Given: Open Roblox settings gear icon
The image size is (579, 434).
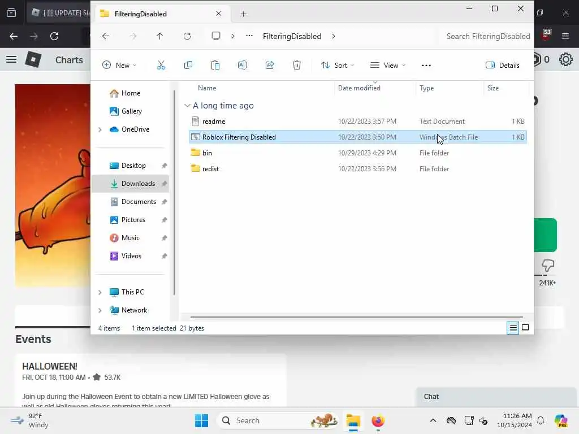Looking at the screenshot, I should point(565,59).
